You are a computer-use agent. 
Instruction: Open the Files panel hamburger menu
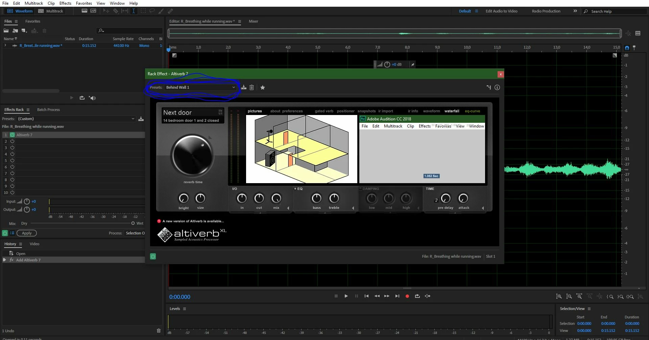[x=16, y=21]
